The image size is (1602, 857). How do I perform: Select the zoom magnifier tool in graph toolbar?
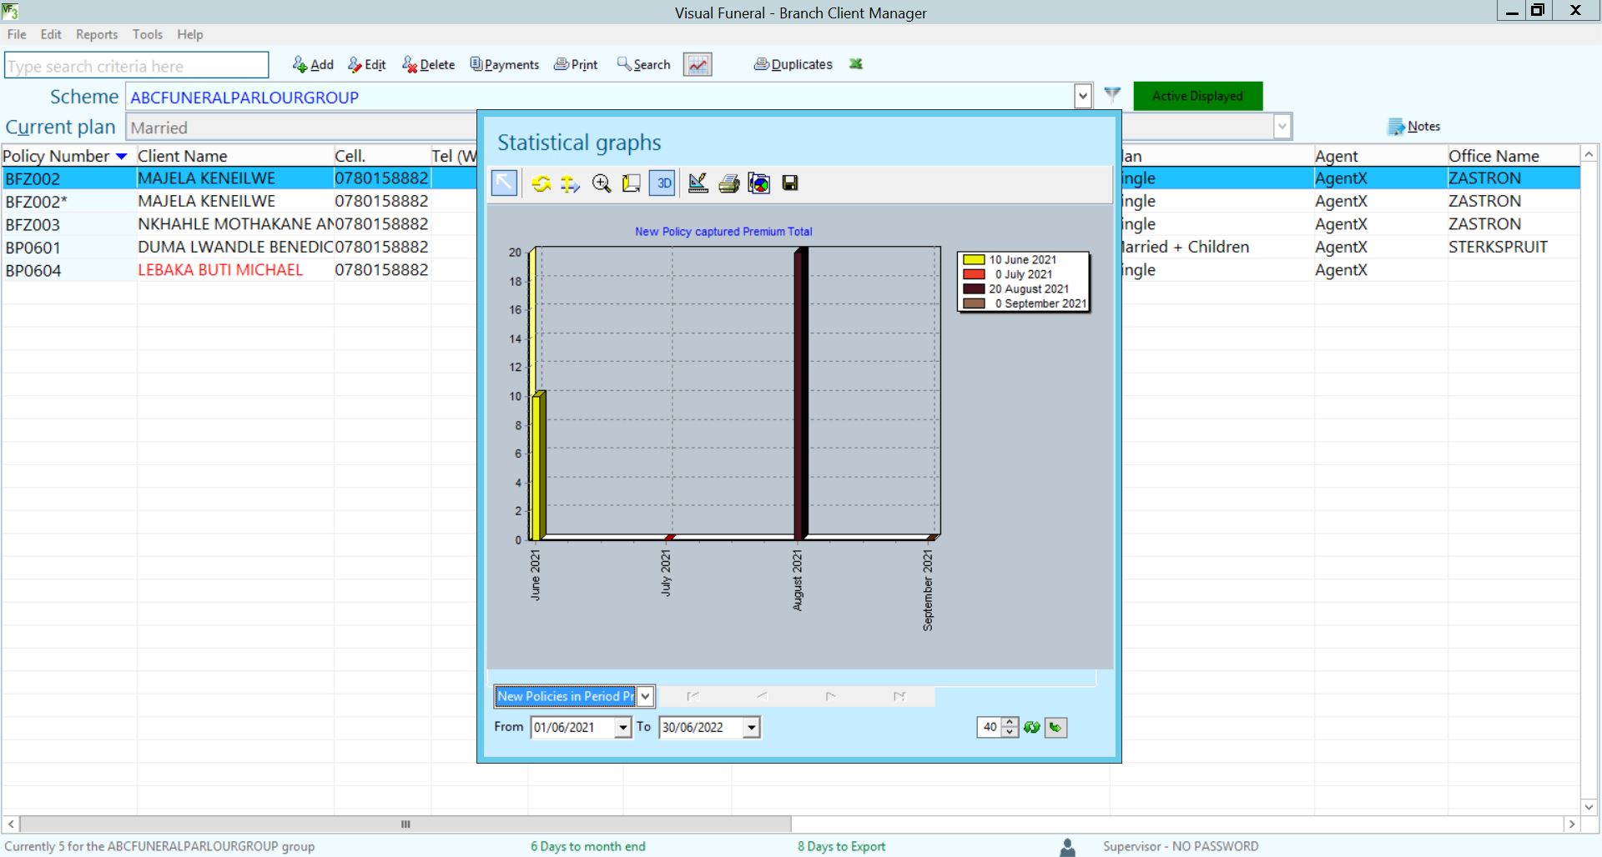pyautogui.click(x=601, y=183)
